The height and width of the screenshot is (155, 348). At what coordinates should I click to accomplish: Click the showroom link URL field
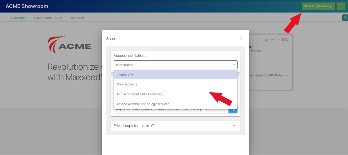[171, 110]
